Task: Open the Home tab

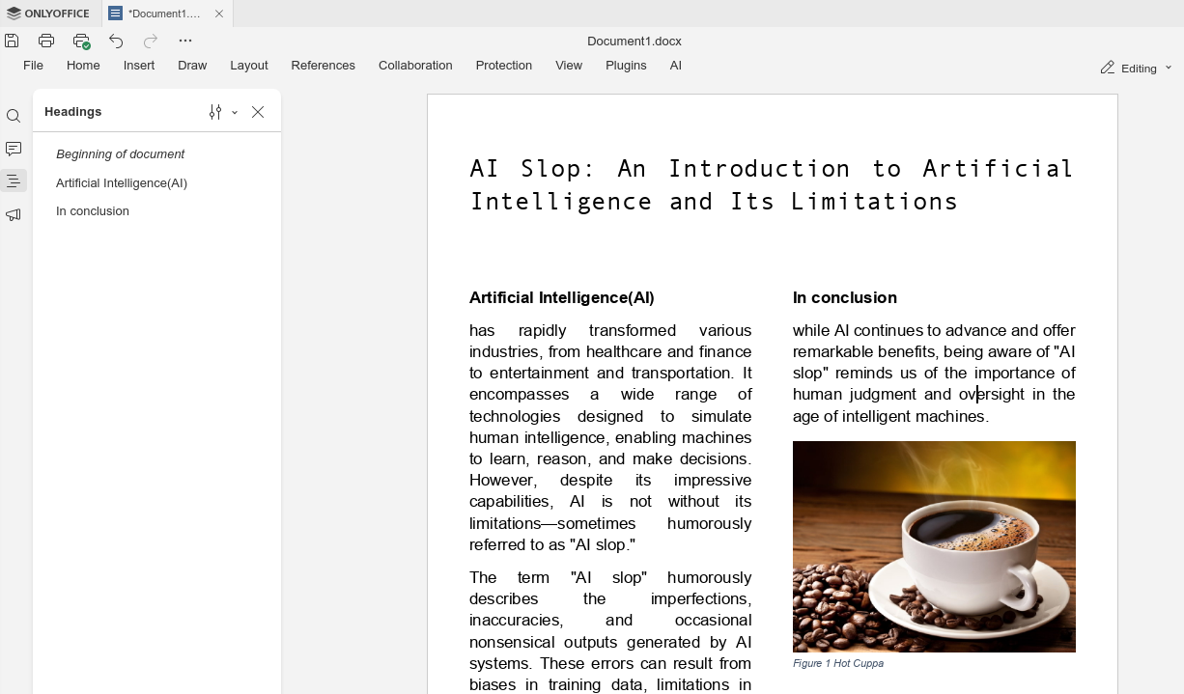Action: click(x=83, y=66)
